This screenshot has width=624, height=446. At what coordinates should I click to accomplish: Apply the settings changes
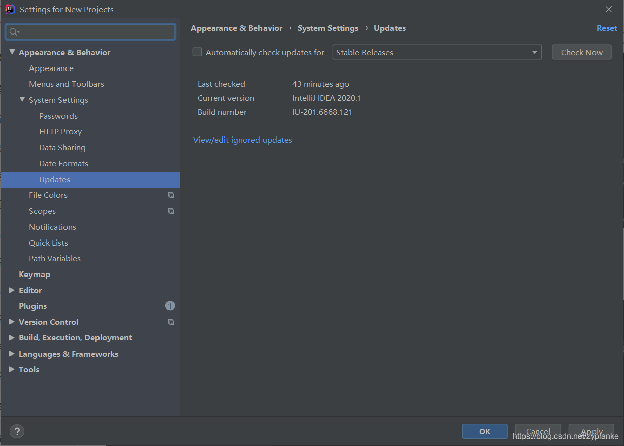[590, 431]
